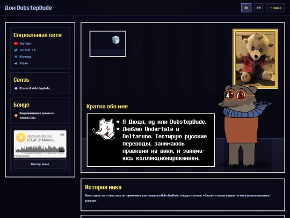Open the framed teddy bear photo

pos(255,59)
